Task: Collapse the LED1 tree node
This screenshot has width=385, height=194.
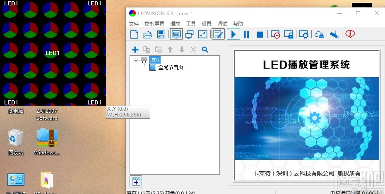Action: 135,60
